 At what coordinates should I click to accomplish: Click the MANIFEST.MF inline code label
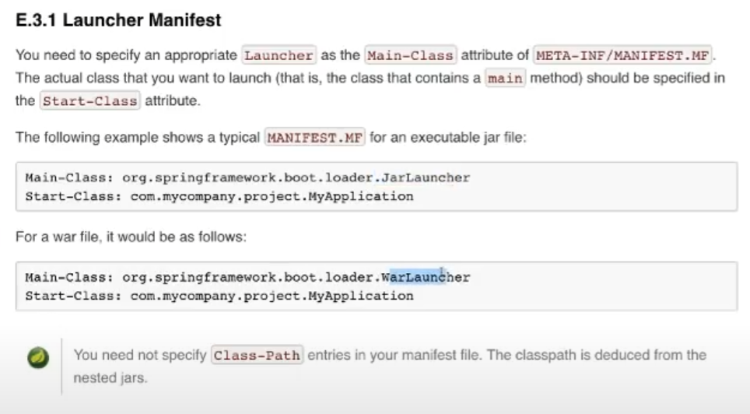(x=315, y=138)
